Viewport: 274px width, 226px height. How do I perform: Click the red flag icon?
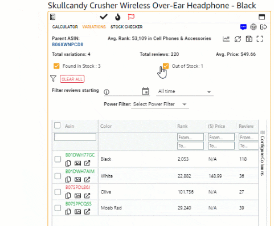click(x=131, y=17)
